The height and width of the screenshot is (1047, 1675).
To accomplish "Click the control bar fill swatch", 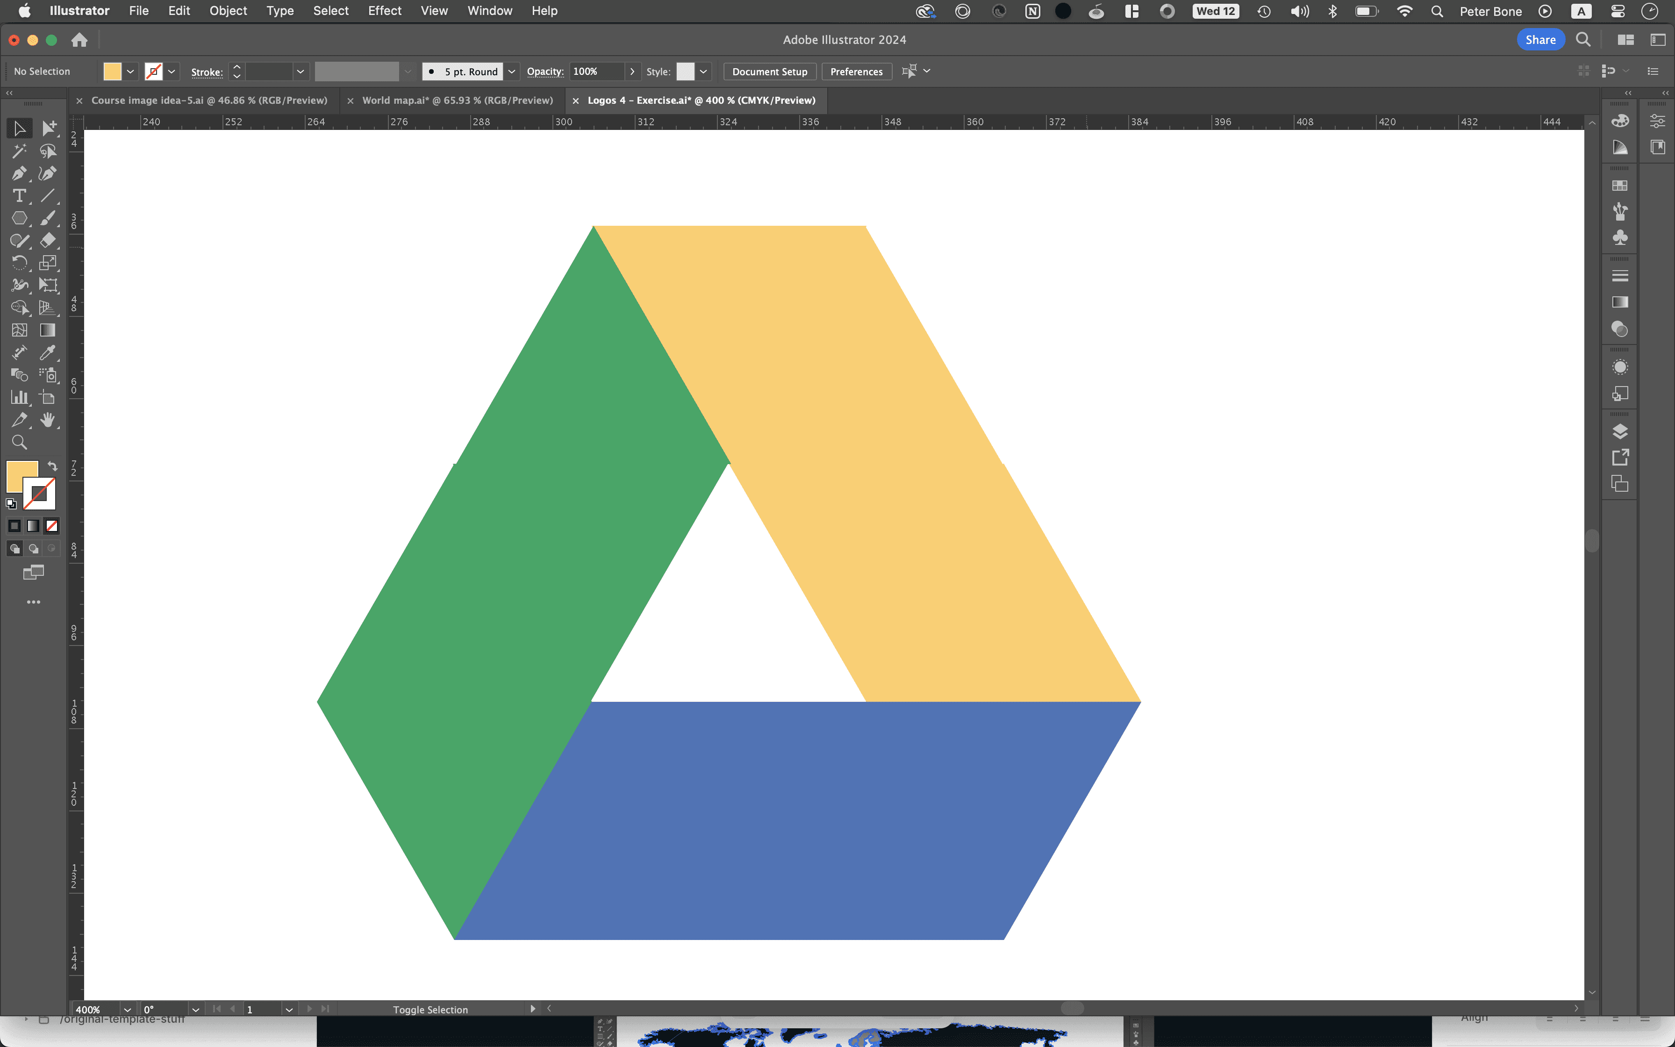I will tap(112, 72).
